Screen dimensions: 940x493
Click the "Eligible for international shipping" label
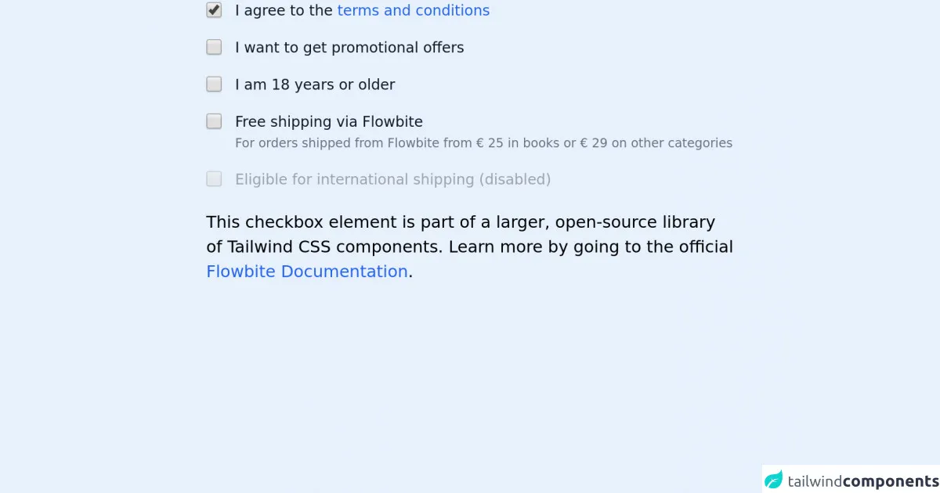pos(355,179)
